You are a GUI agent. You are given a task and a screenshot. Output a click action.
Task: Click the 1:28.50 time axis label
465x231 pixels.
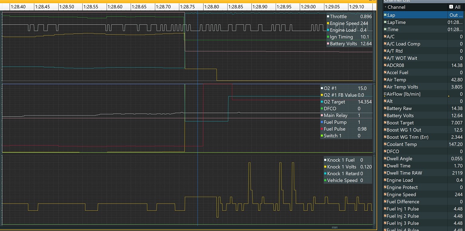[66, 6]
